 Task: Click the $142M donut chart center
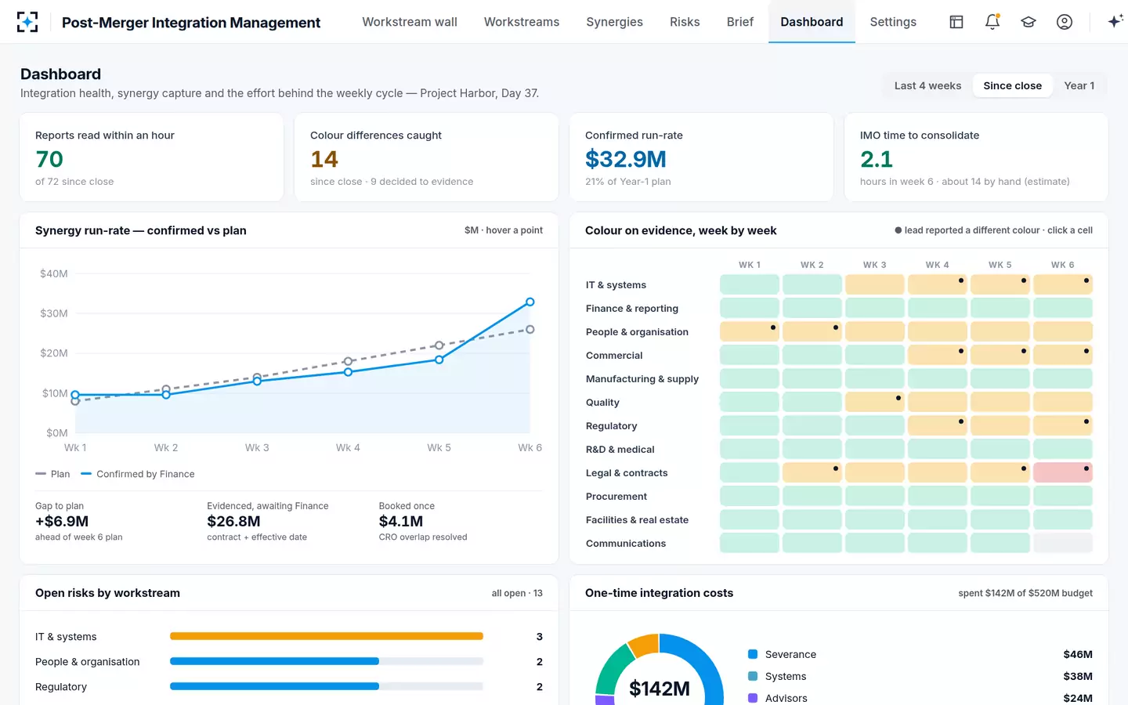(x=660, y=689)
